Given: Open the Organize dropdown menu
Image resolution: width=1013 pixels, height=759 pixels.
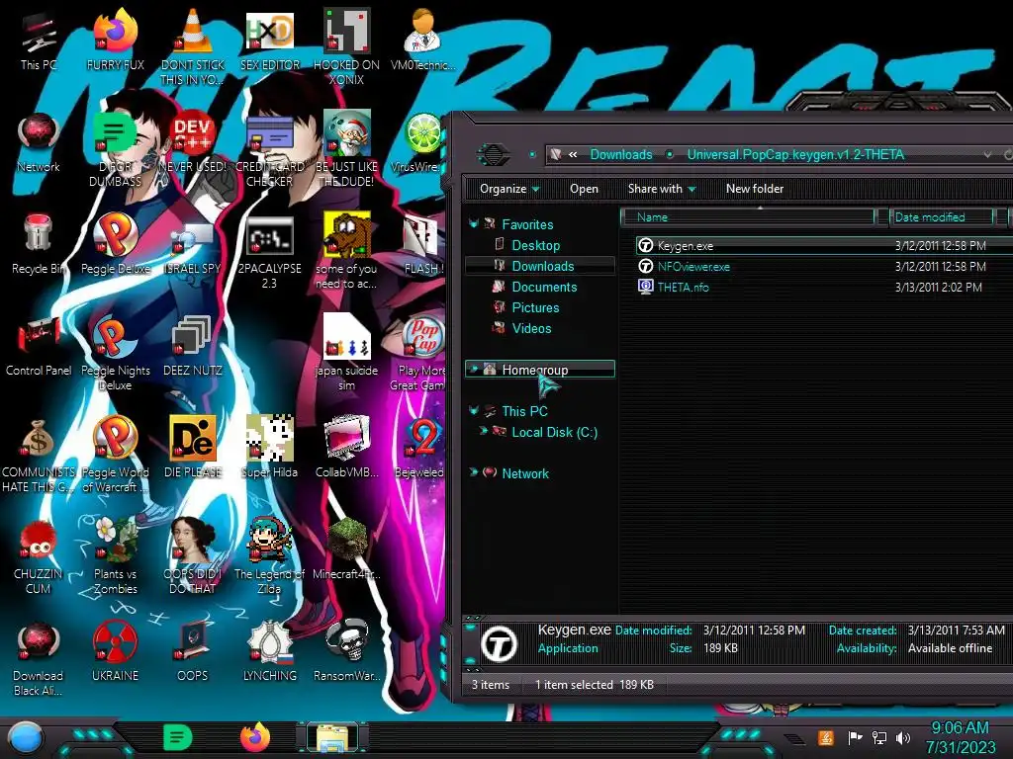Looking at the screenshot, I should pyautogui.click(x=509, y=189).
